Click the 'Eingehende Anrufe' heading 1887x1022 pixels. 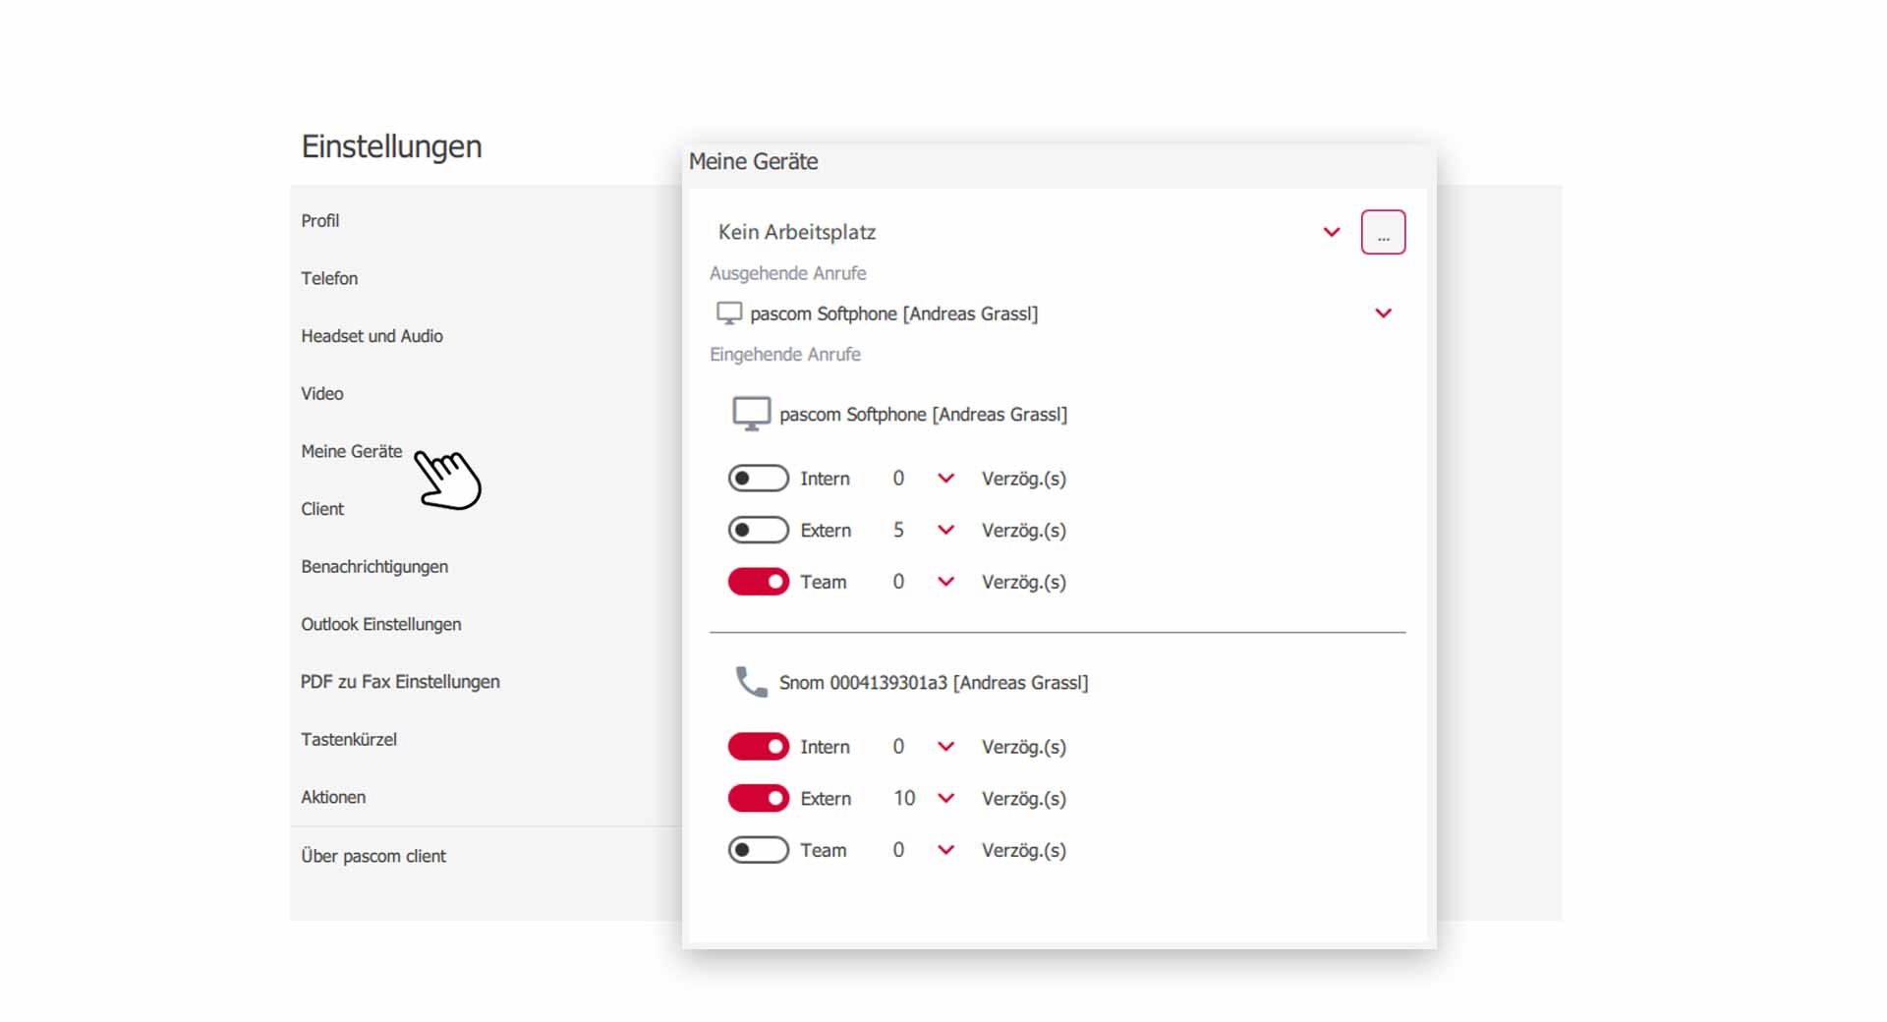[784, 355]
